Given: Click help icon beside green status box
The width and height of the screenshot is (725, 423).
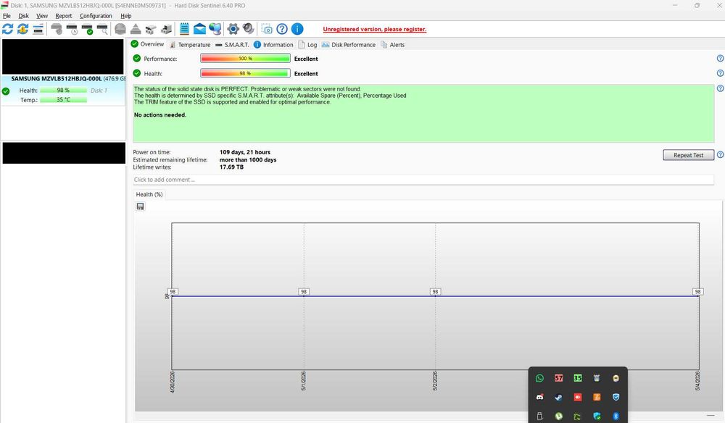Looking at the screenshot, I should pyautogui.click(x=720, y=88).
